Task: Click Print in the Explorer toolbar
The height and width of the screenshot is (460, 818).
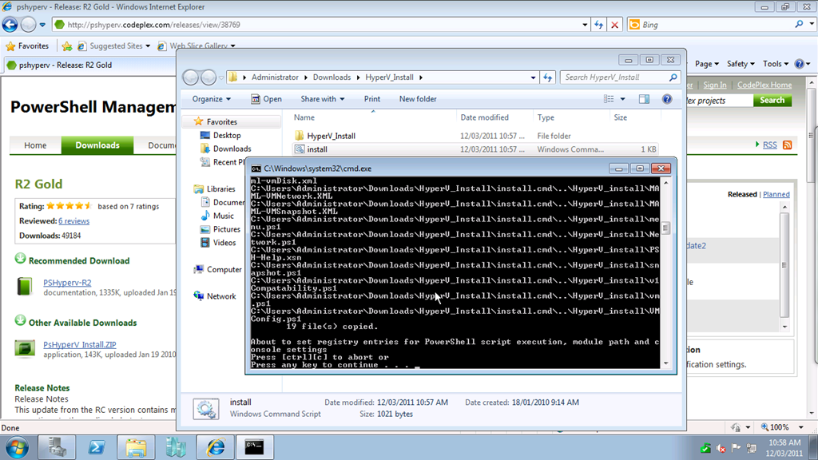Action: point(372,99)
